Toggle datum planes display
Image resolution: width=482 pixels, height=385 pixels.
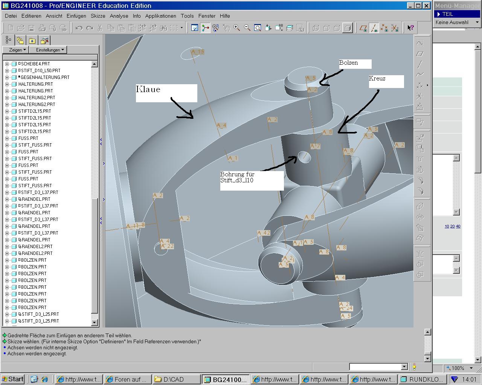pyautogui.click(x=363, y=28)
